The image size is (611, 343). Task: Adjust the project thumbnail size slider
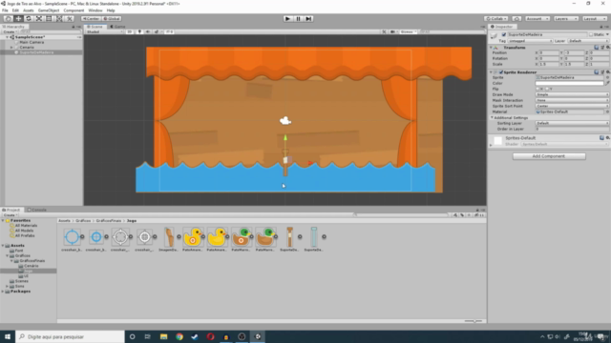[474, 321]
